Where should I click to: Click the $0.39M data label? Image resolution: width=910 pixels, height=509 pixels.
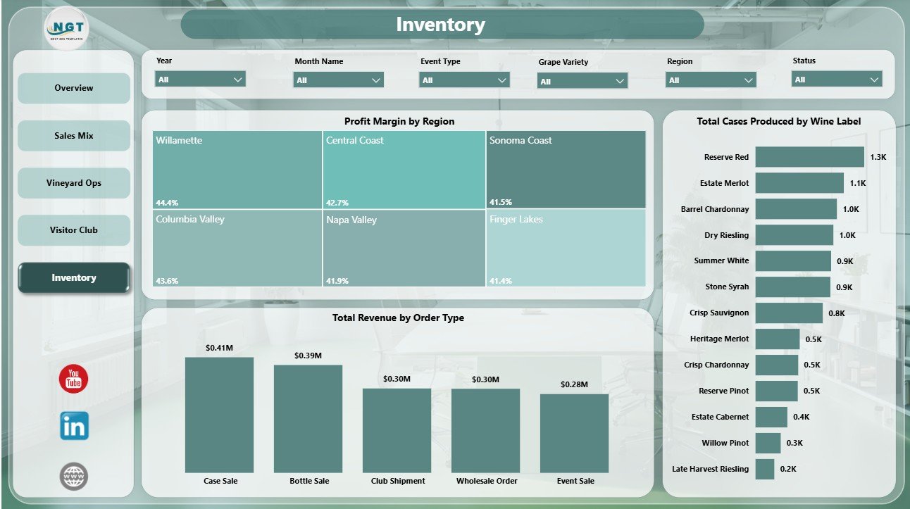pyautogui.click(x=308, y=356)
